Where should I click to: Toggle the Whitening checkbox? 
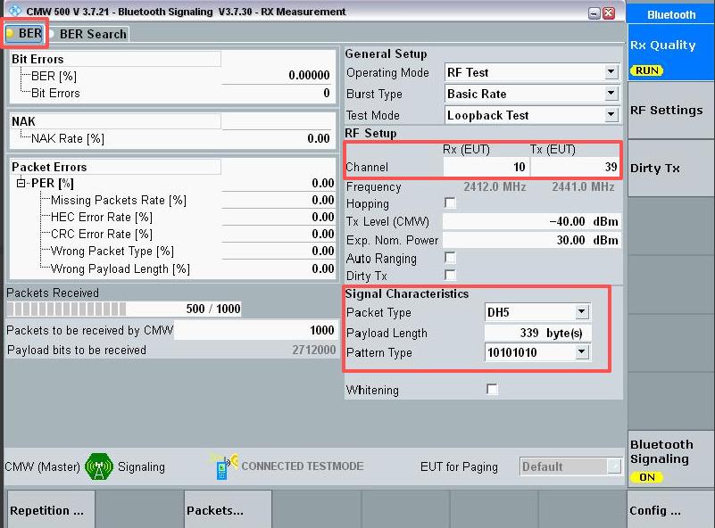492,390
